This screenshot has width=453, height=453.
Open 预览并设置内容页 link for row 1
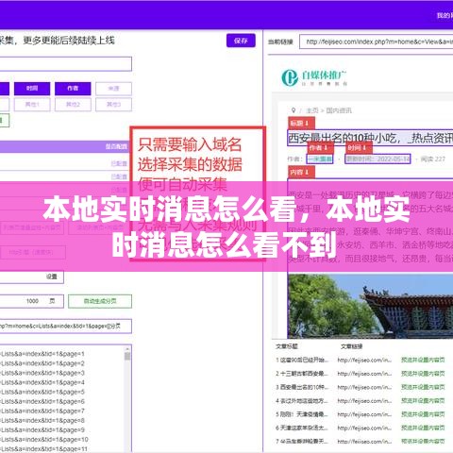pyautogui.click(x=423, y=360)
